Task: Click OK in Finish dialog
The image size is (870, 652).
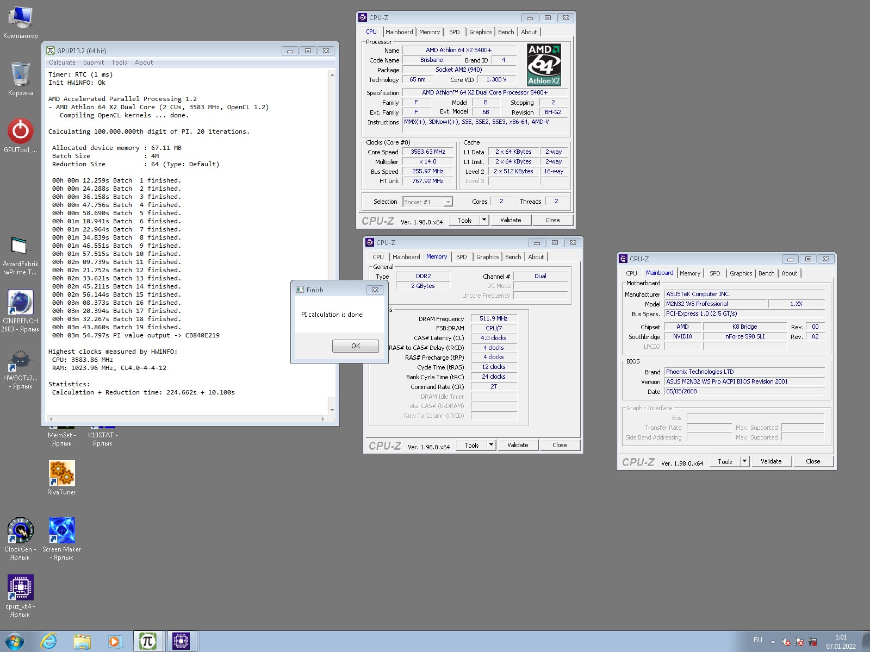Action: pyautogui.click(x=356, y=346)
